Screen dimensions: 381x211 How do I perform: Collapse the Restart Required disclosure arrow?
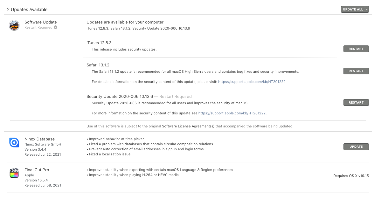pyautogui.click(x=55, y=27)
